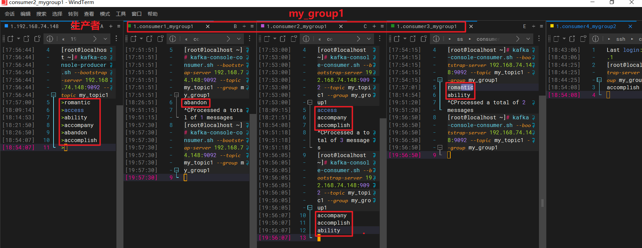Open the 编辑 menu
This screenshot has height=248, width=642.
[x=25, y=14]
